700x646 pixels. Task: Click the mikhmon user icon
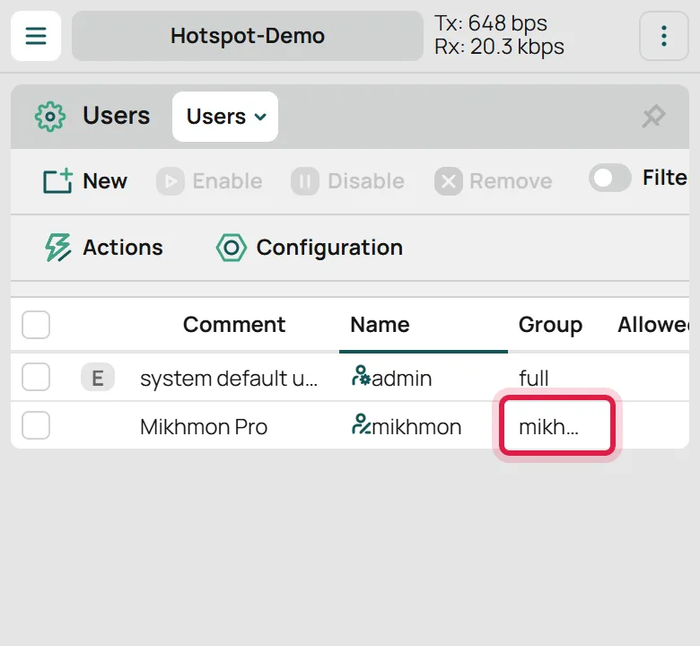coord(361,424)
